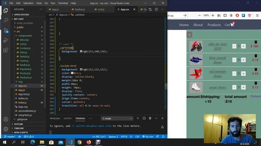The width and height of the screenshot is (261, 146).
Task: Kill terminal with trash icon
Action: pyautogui.click(x=150, y=118)
